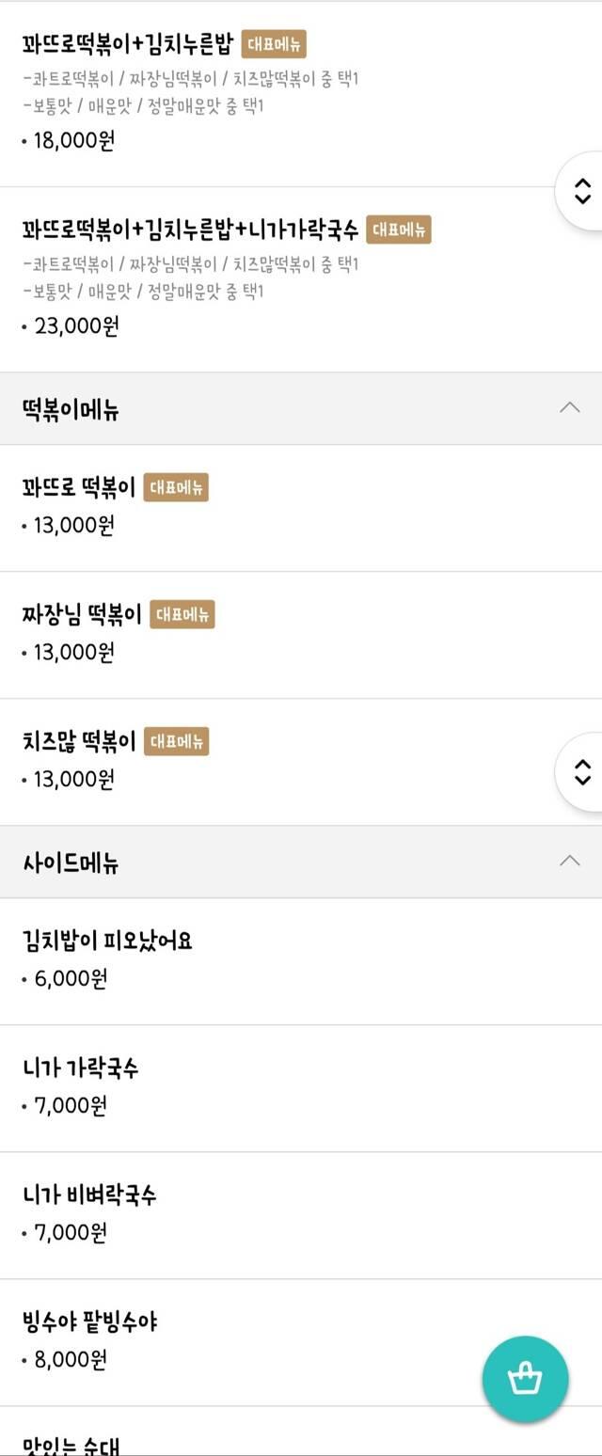This screenshot has width=602, height=1456.
Task: Collapse the 사이드메뉴 section chevron
Action: click(x=569, y=862)
